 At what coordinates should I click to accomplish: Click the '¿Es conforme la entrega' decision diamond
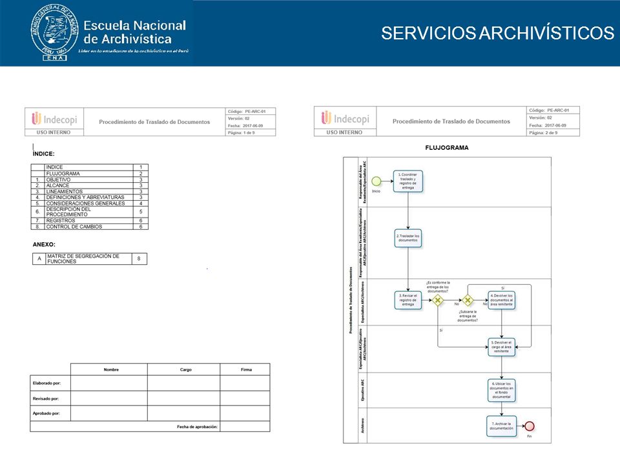[x=437, y=300]
